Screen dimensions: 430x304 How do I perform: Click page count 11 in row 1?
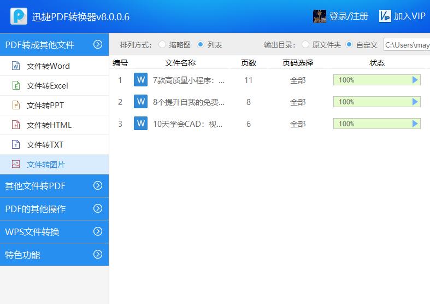coord(249,80)
